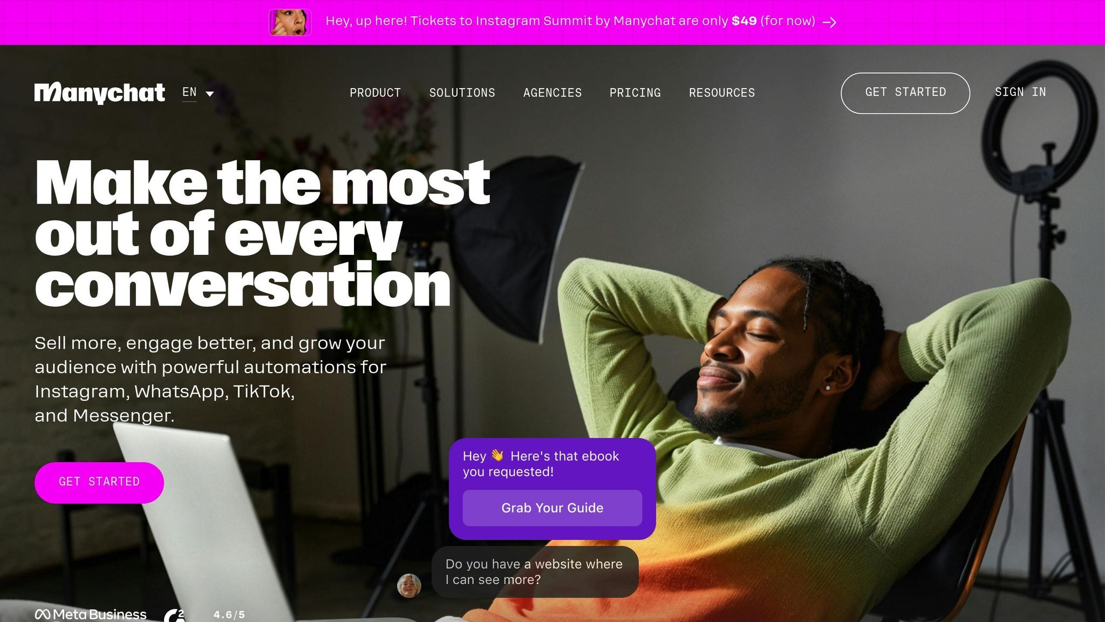Click the 'Do you have a website' chat bubble

[535, 572]
